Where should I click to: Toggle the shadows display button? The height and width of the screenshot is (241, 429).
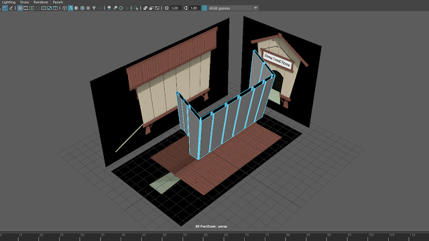(x=100, y=8)
